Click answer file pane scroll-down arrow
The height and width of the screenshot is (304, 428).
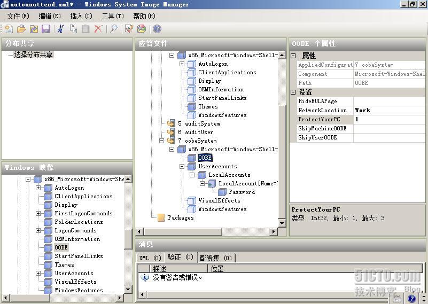tap(282, 223)
